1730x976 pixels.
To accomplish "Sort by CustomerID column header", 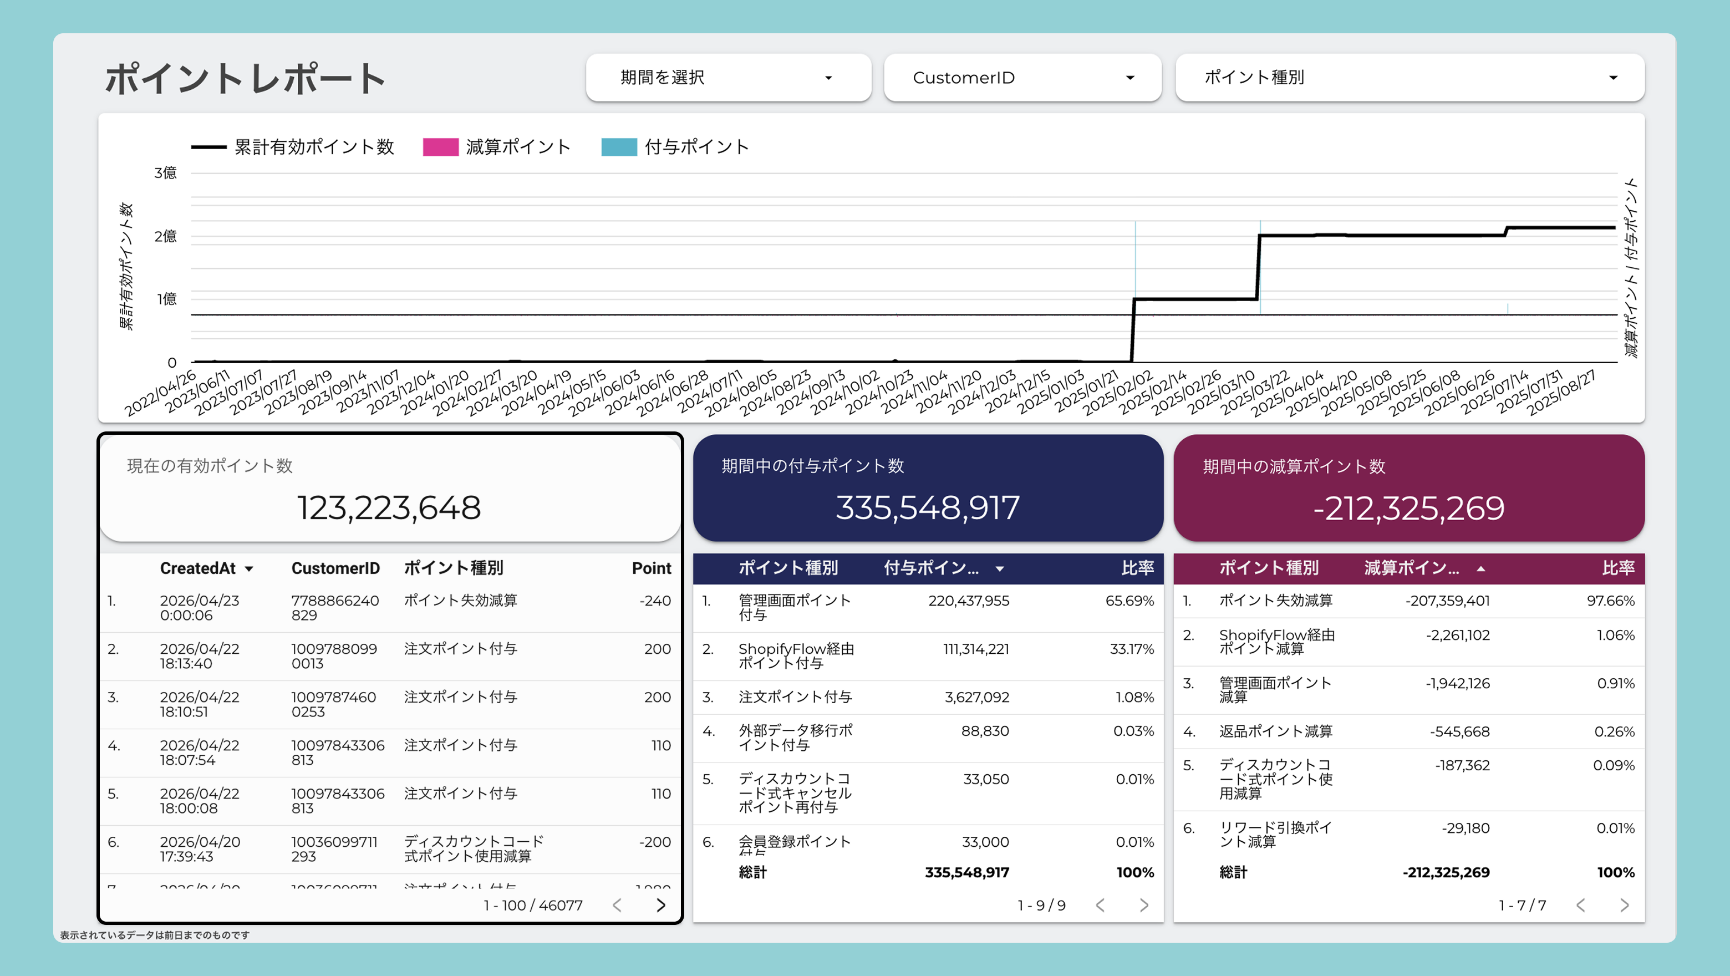I will coord(335,568).
